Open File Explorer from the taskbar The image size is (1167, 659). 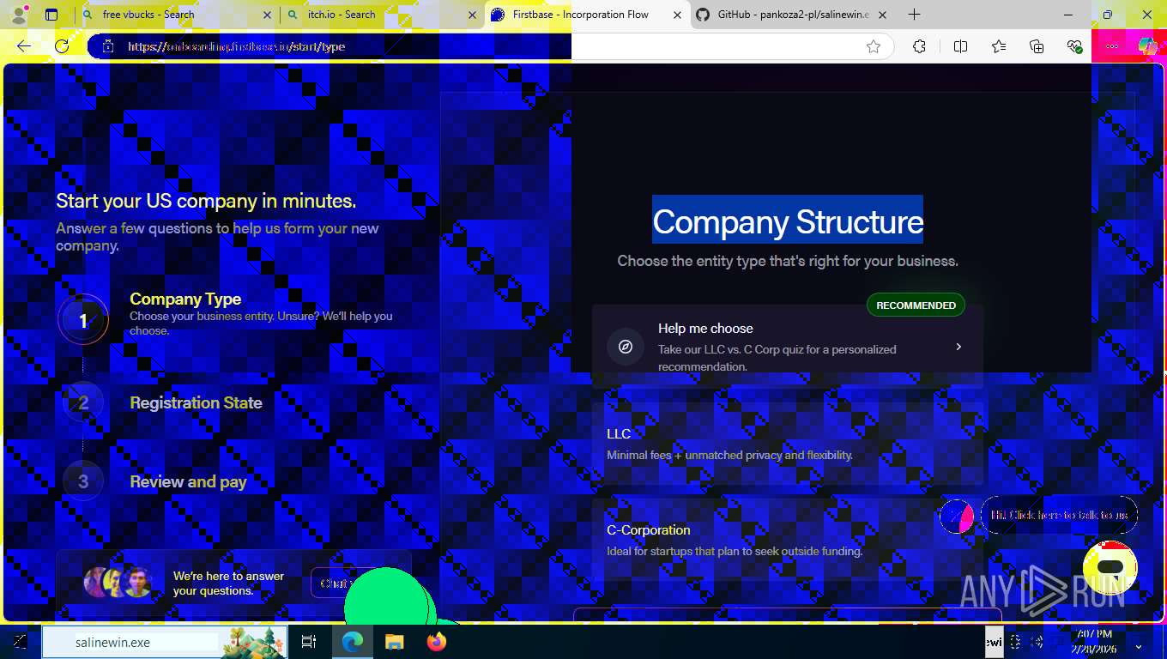pos(394,641)
